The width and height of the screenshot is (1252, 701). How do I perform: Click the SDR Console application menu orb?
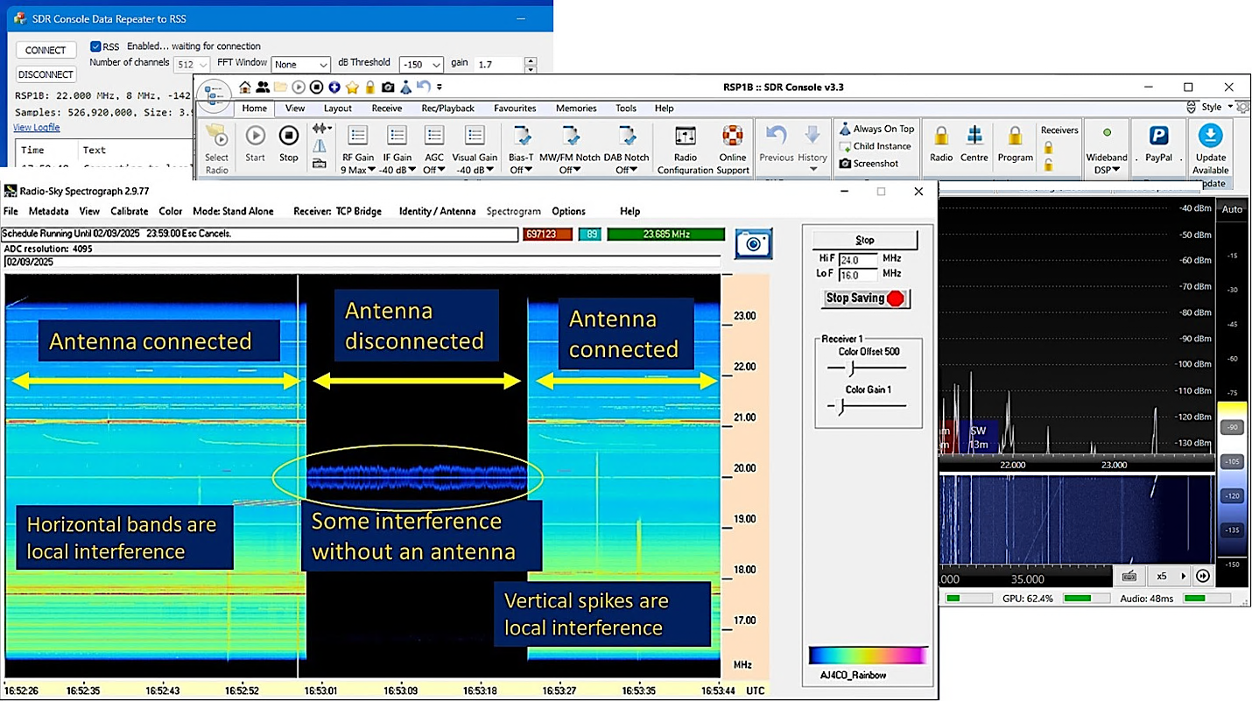click(x=215, y=95)
